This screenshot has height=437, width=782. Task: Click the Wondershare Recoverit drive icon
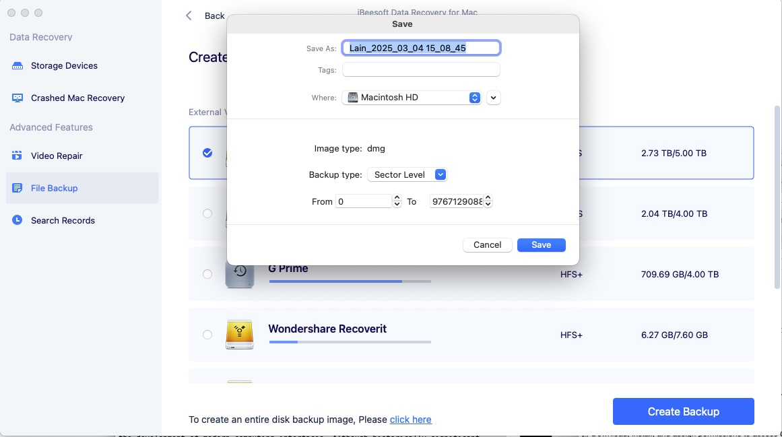coord(240,335)
